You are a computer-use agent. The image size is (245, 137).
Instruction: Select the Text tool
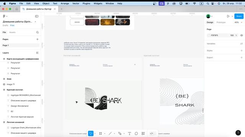tap(129, 134)
